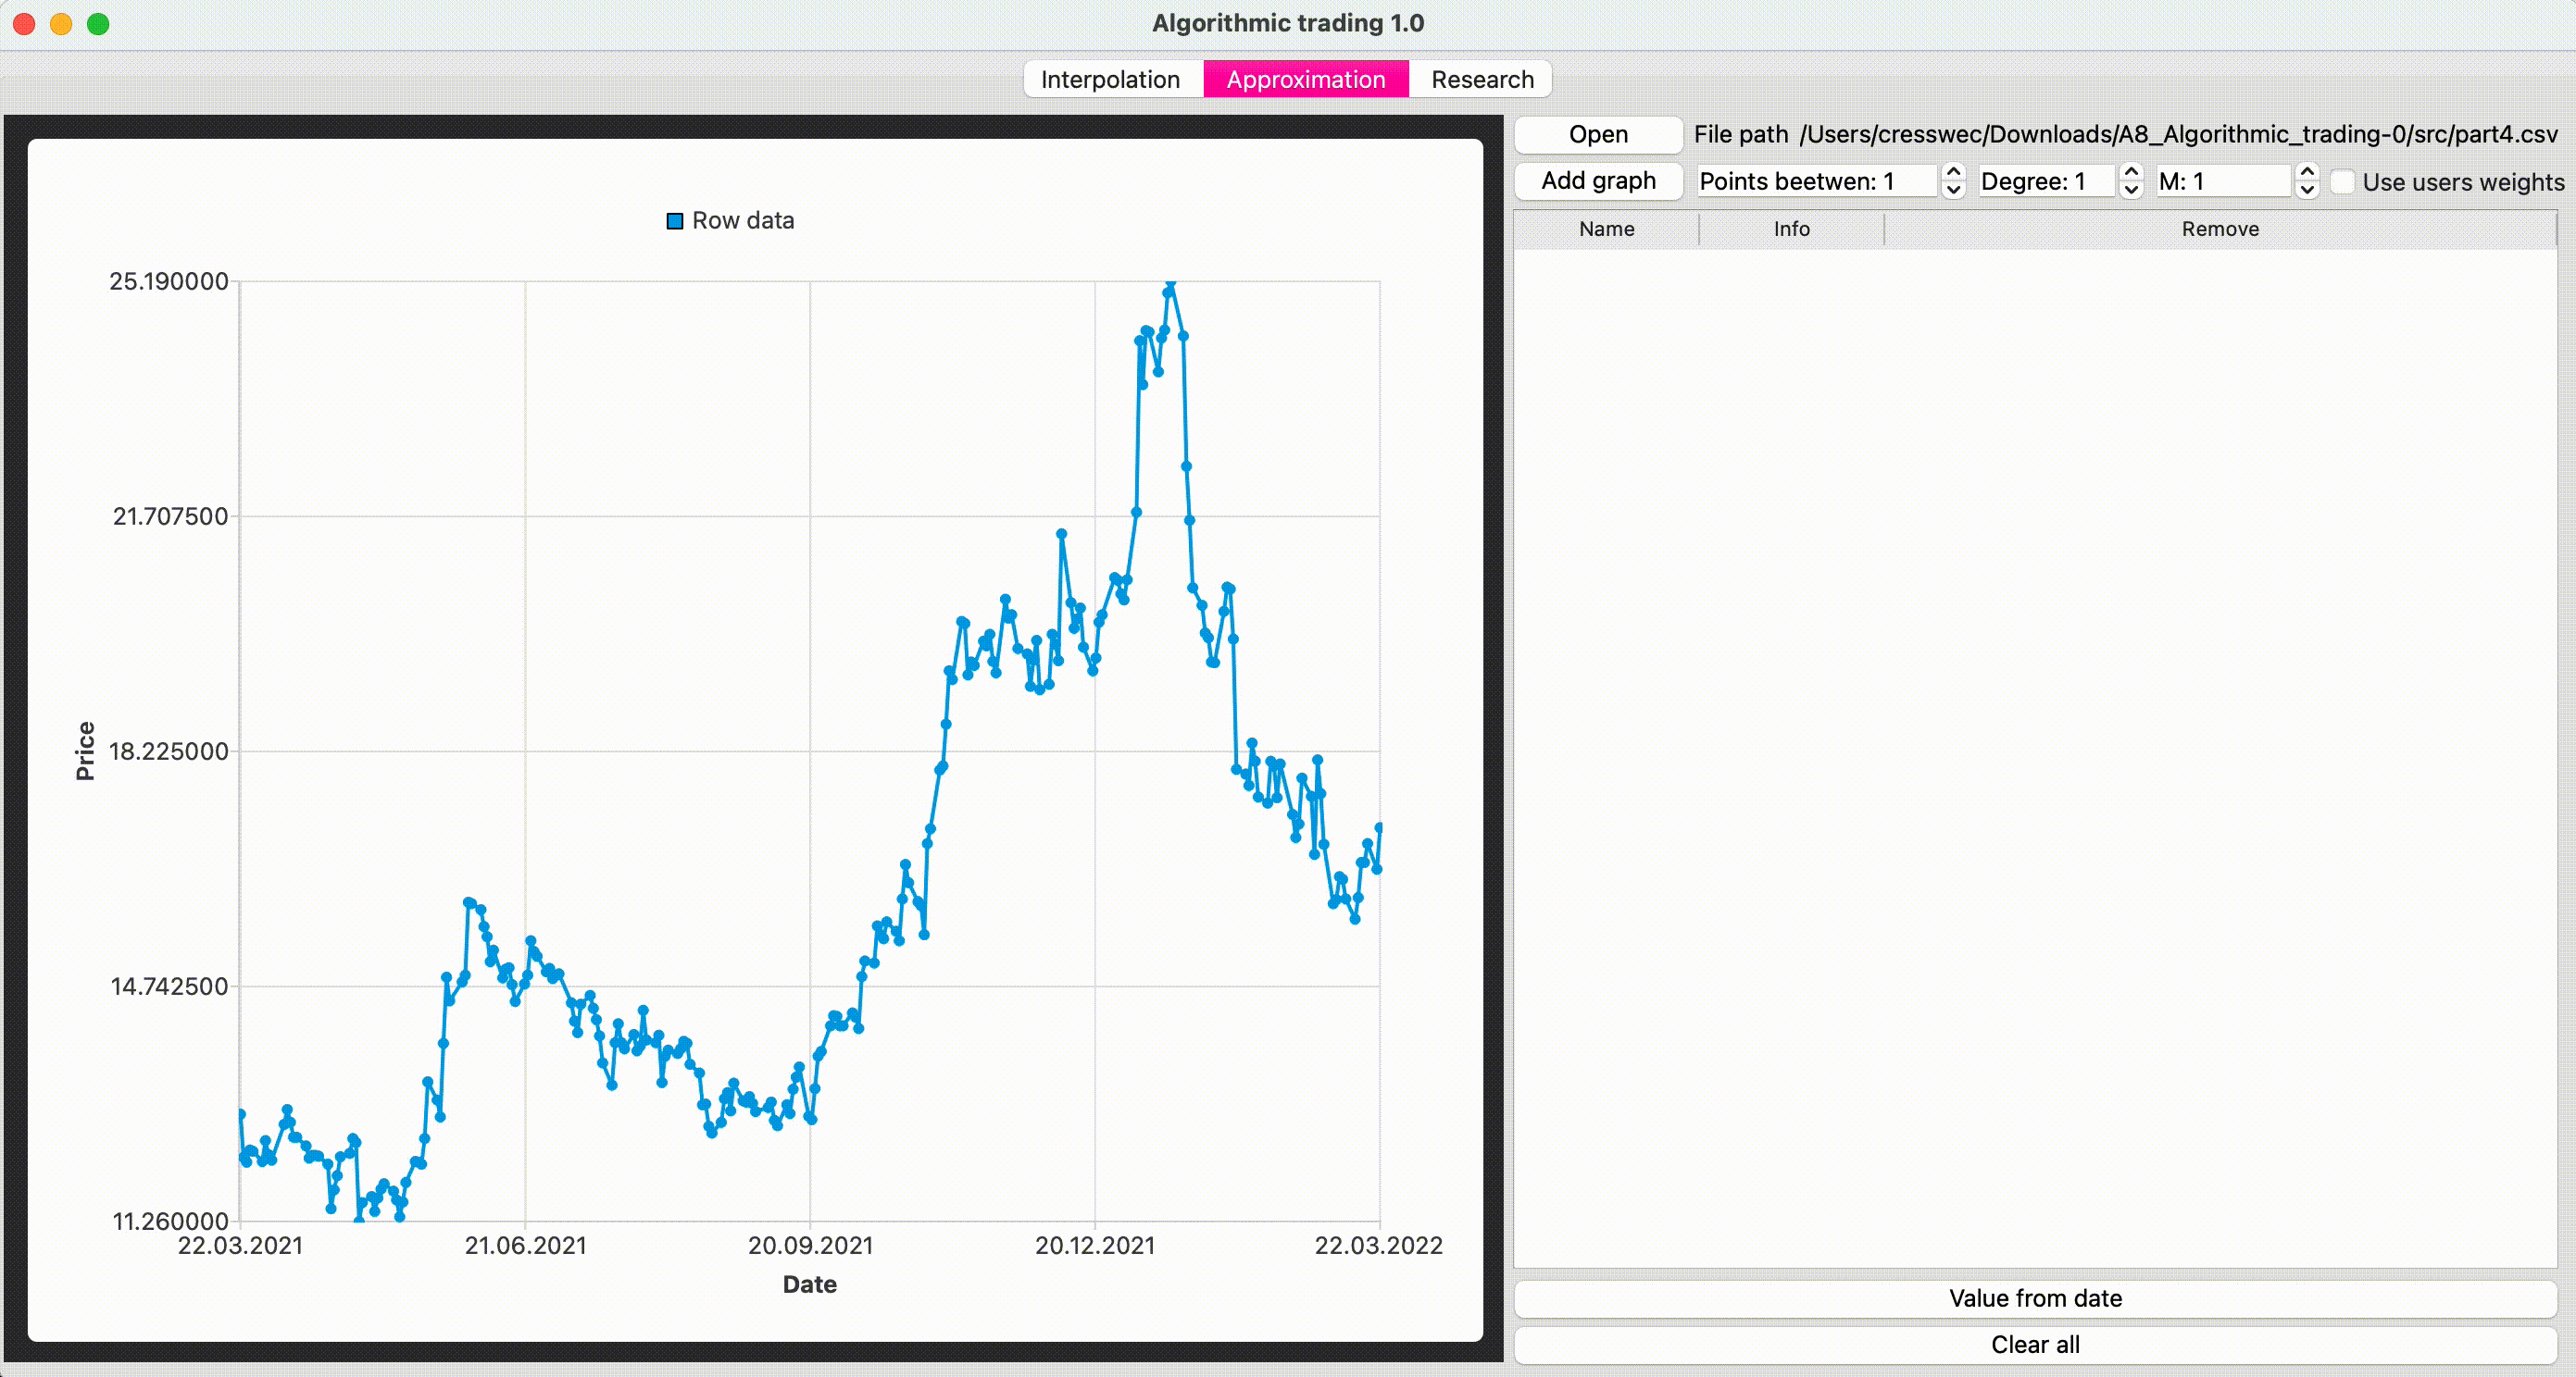Focus the Degree input field
Image resolution: width=2576 pixels, height=1377 pixels.
pyautogui.click(x=2045, y=180)
